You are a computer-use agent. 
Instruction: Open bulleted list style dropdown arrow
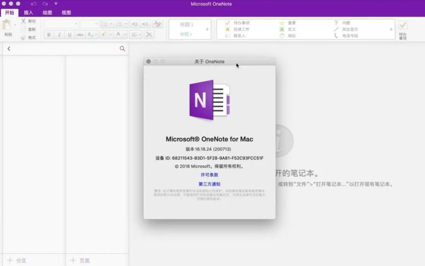click(111, 24)
